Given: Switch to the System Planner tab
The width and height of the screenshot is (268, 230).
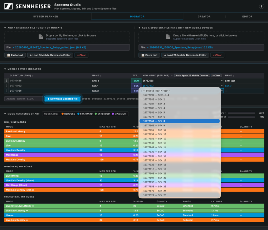Looking at the screenshot, I should 46,16.
